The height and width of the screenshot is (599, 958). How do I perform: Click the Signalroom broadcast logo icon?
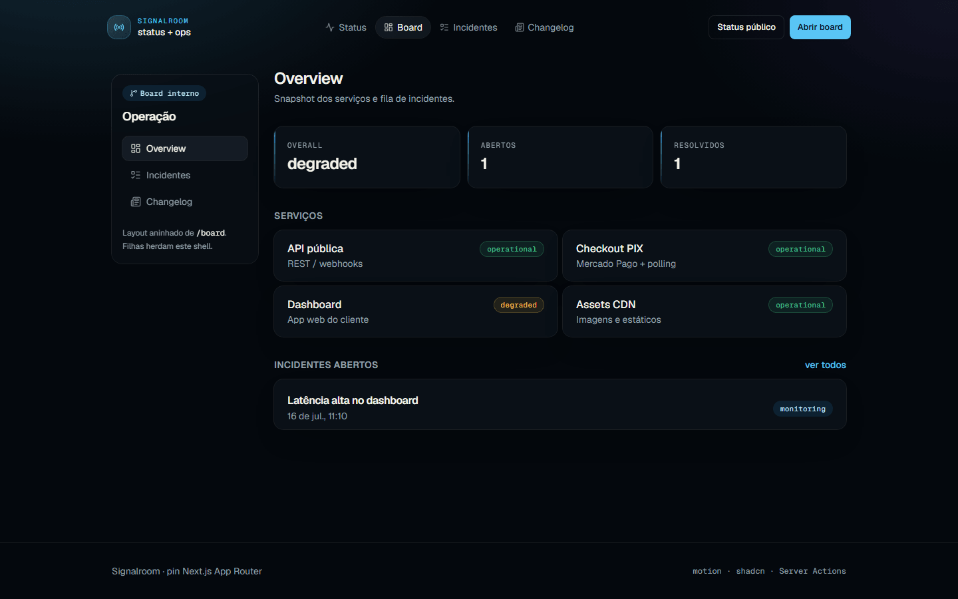point(119,27)
